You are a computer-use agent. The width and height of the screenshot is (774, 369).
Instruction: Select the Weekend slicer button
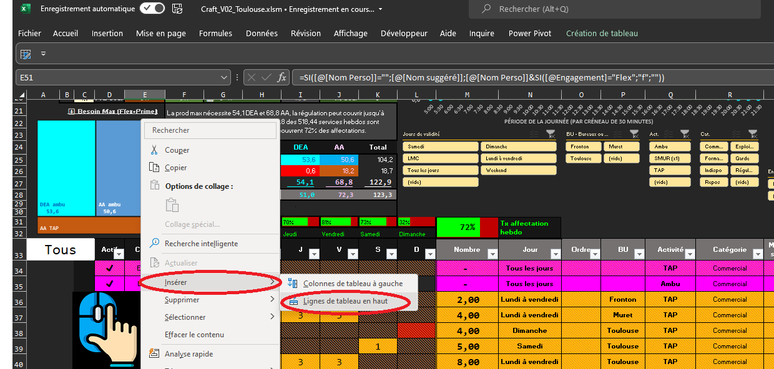[x=518, y=170]
